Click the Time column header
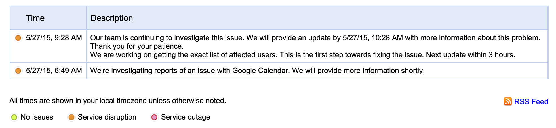The height and width of the screenshot is (128, 556). click(x=35, y=18)
